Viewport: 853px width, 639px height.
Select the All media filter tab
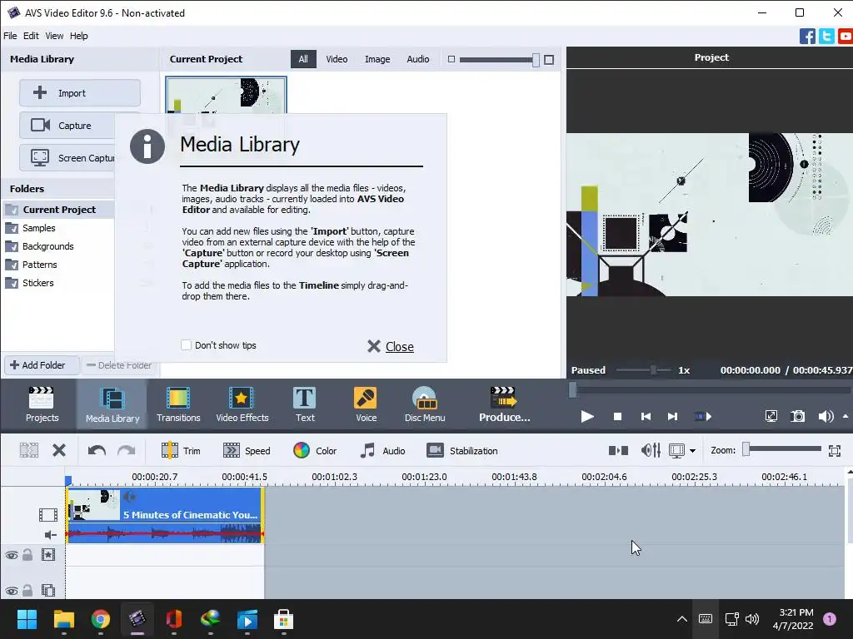[x=303, y=59]
